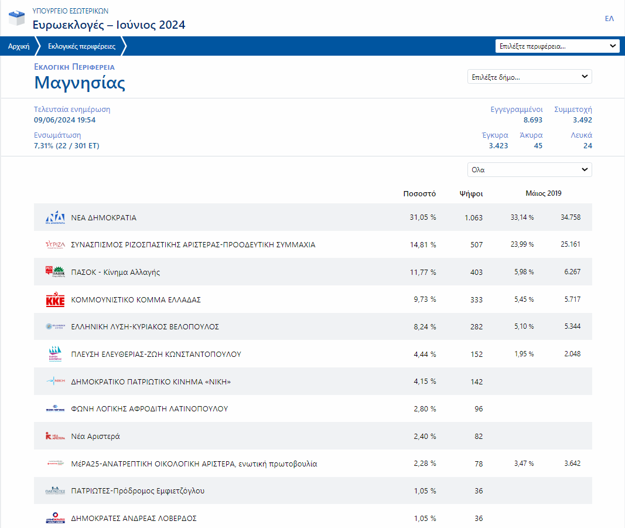
Task: Click the update timestamp '09/06/2024 19:54'
Action: [64, 120]
